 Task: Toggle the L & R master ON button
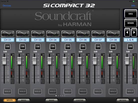click(x=130, y=47)
